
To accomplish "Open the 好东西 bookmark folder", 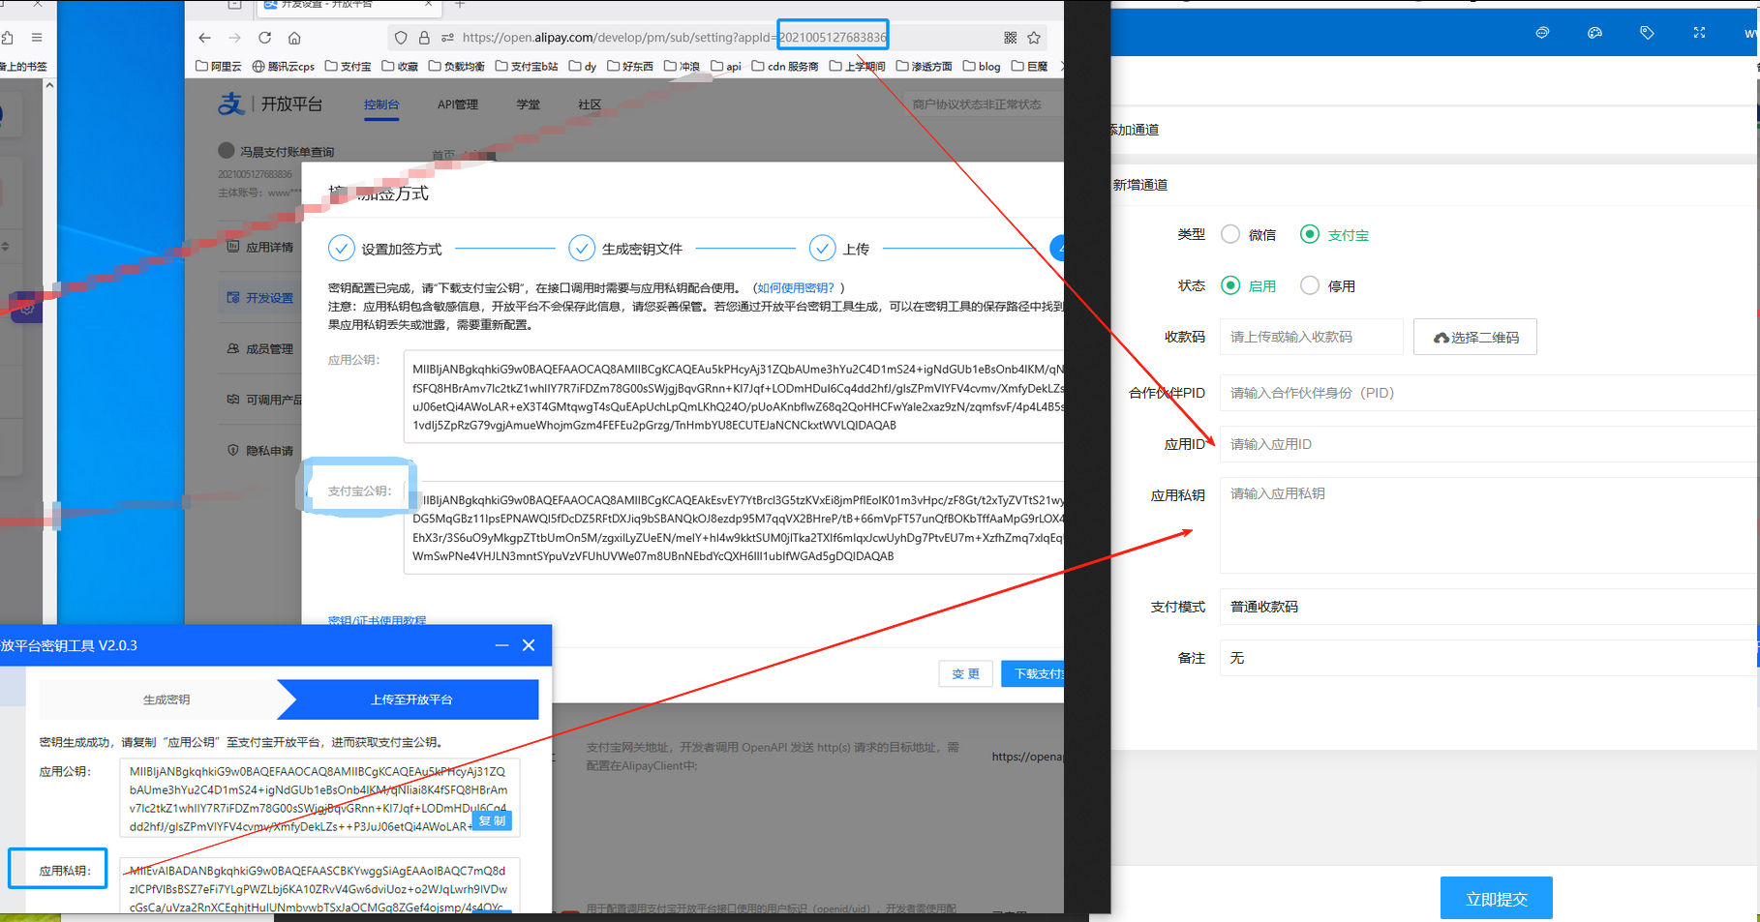I will point(630,67).
